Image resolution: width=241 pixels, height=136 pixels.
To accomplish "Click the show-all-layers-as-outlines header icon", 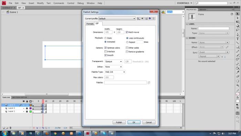I will pyautogui.click(x=31, y=101).
